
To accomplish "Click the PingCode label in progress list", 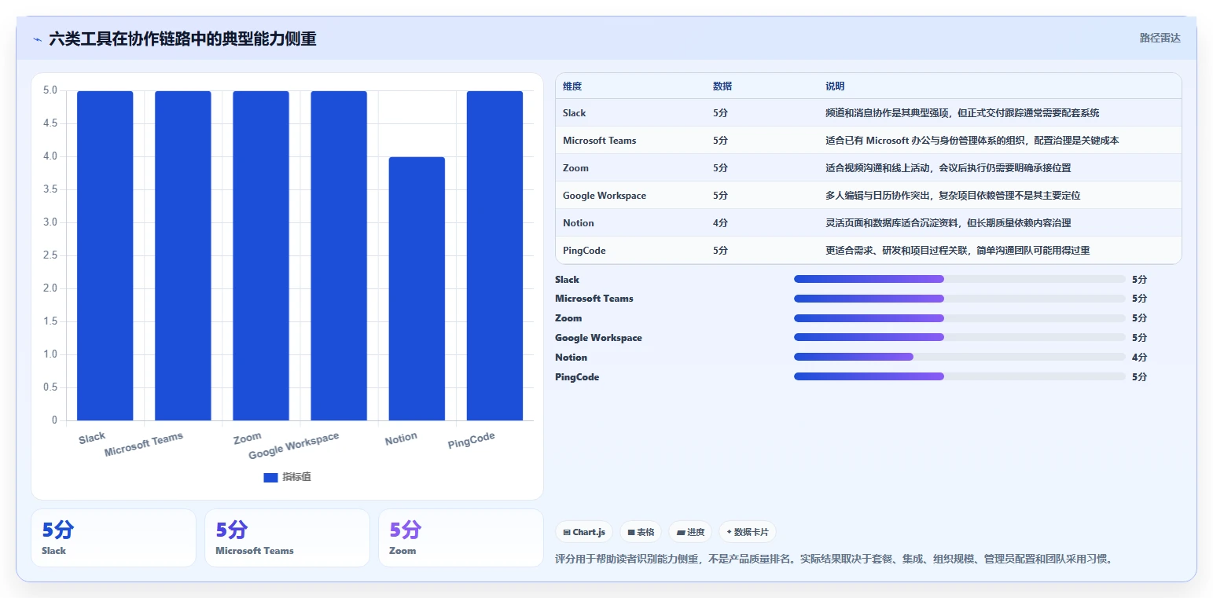I will [577, 377].
